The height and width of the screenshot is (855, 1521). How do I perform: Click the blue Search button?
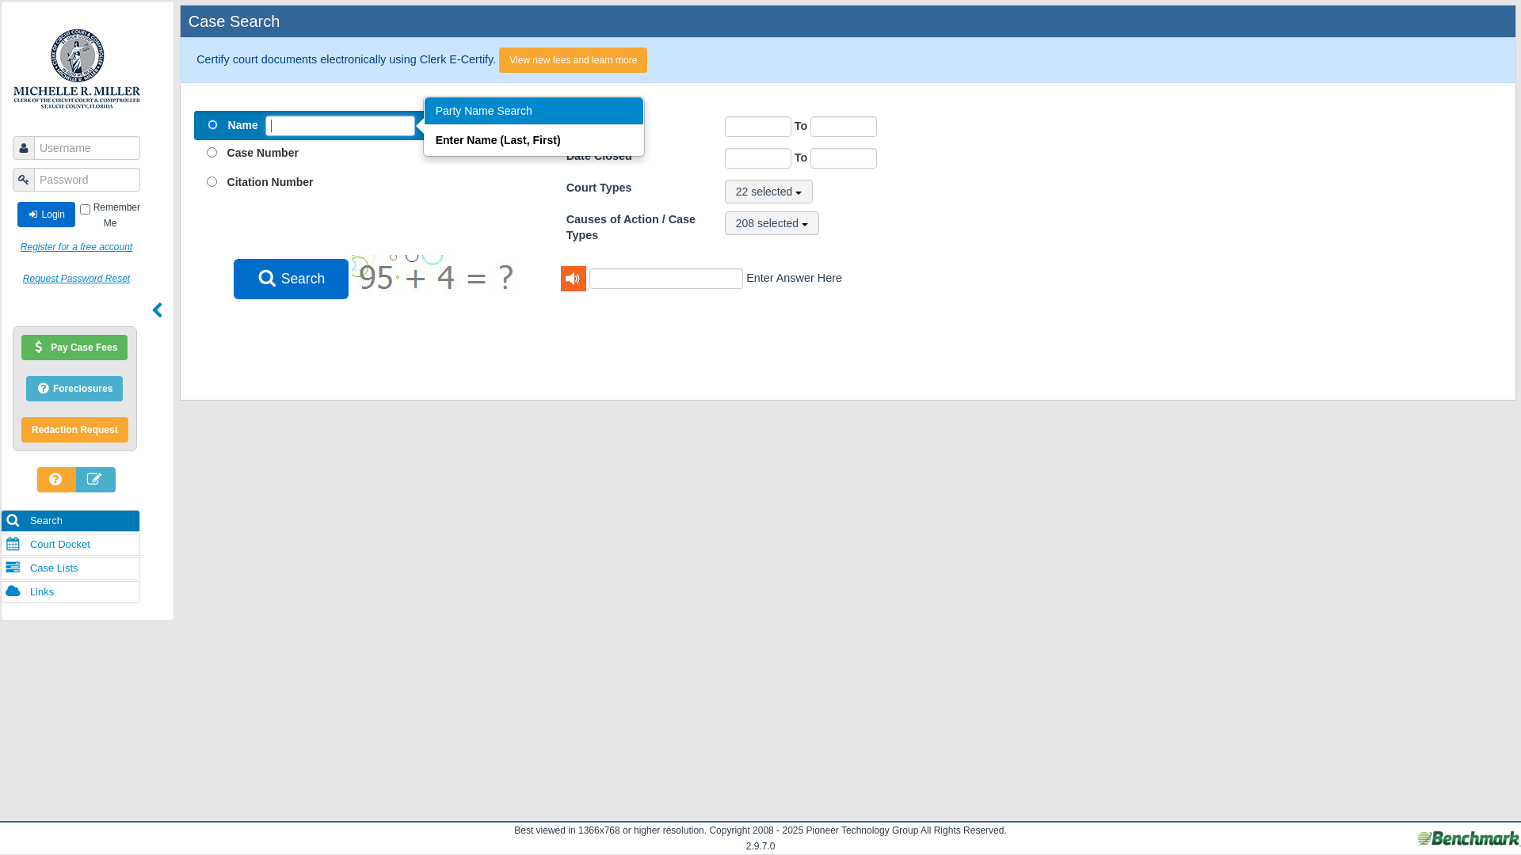pyautogui.click(x=291, y=279)
